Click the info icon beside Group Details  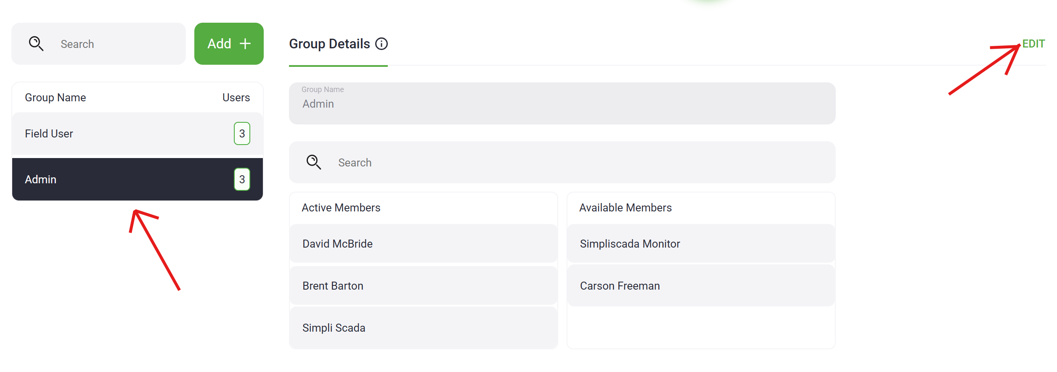[381, 44]
